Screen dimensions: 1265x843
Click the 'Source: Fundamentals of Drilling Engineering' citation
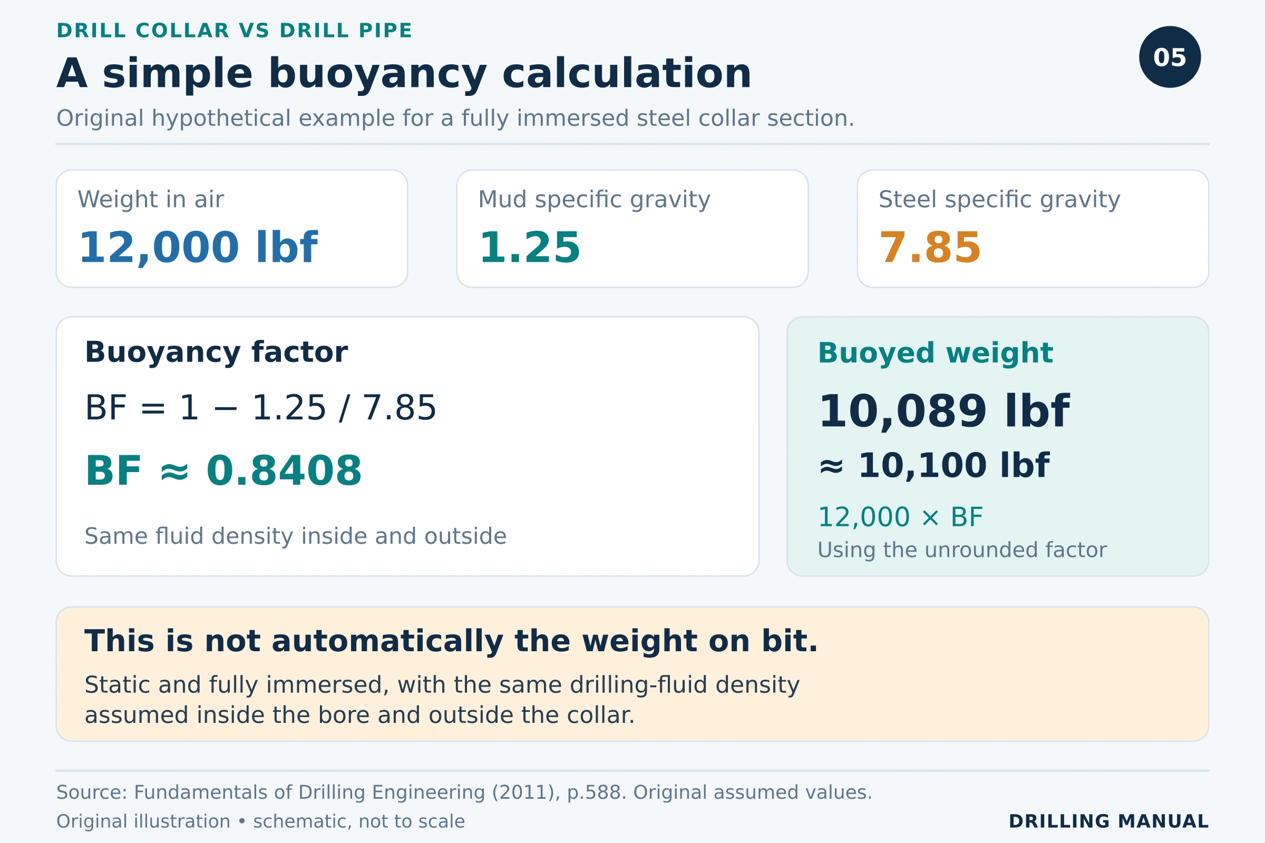pos(464,792)
